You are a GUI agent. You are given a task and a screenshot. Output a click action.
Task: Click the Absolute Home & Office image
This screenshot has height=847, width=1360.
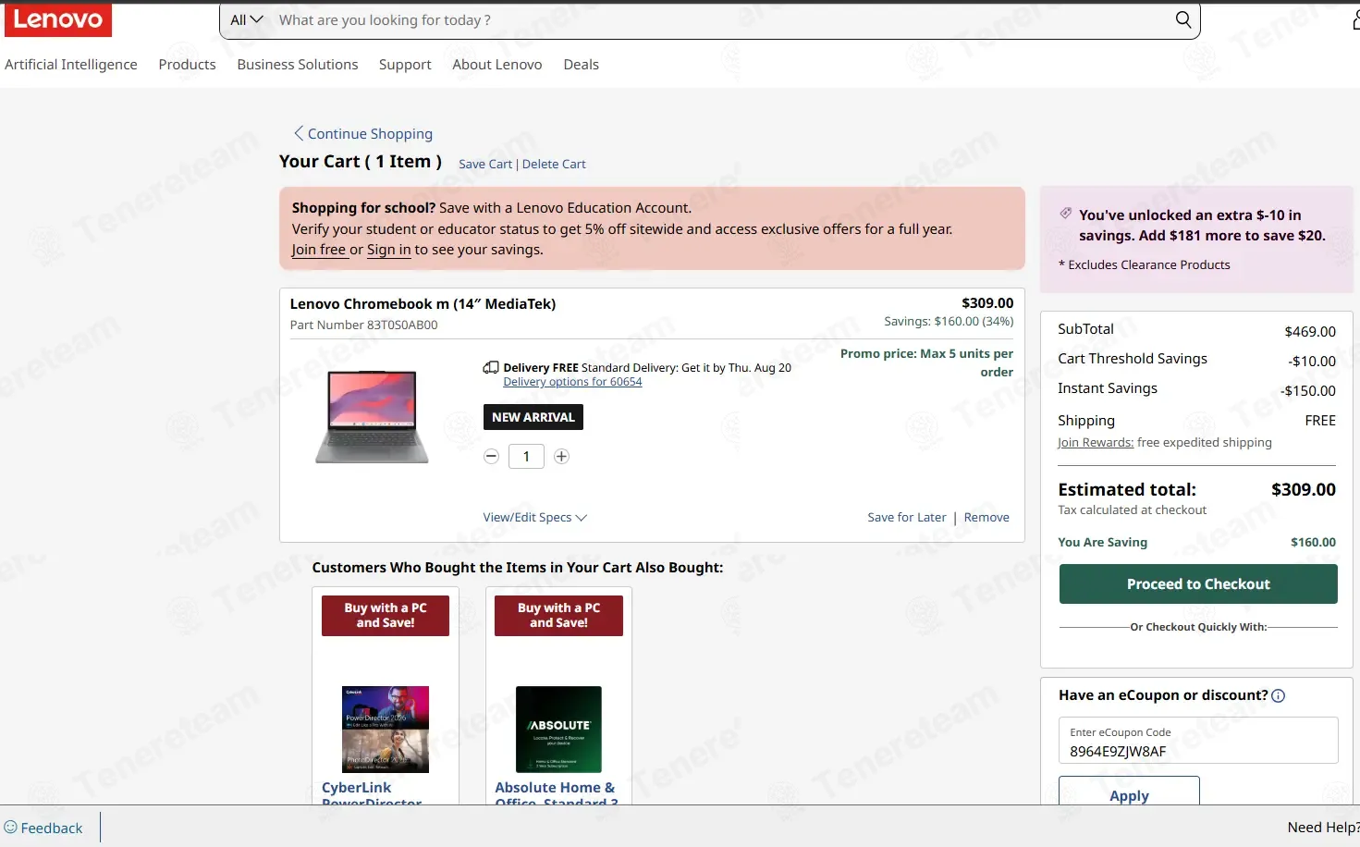558,730
